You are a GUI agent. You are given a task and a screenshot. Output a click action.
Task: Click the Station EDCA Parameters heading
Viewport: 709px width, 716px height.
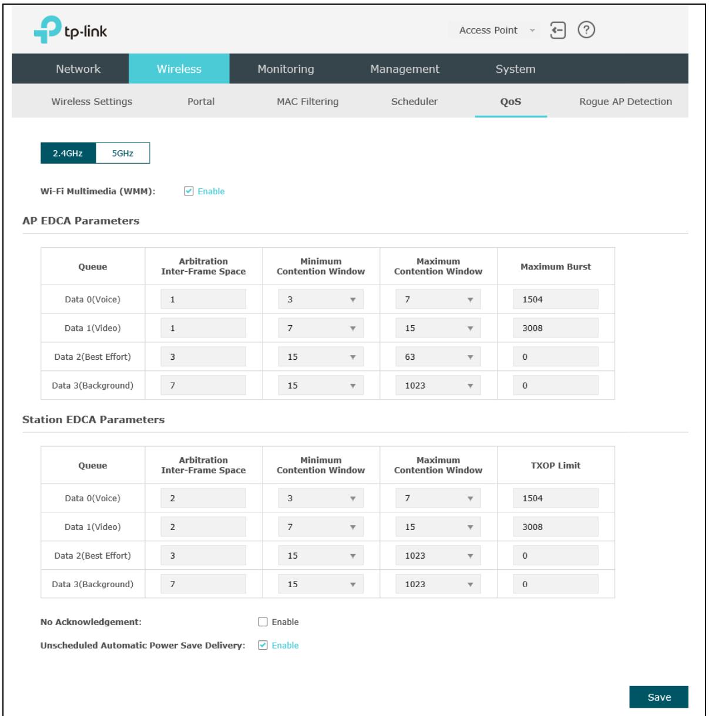(x=93, y=420)
